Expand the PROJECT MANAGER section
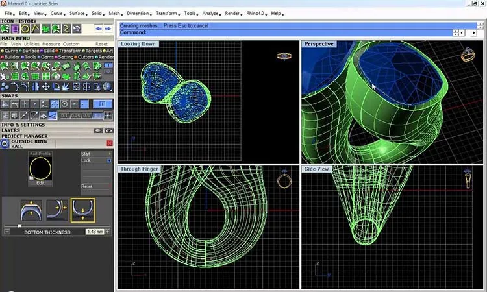 (25, 136)
